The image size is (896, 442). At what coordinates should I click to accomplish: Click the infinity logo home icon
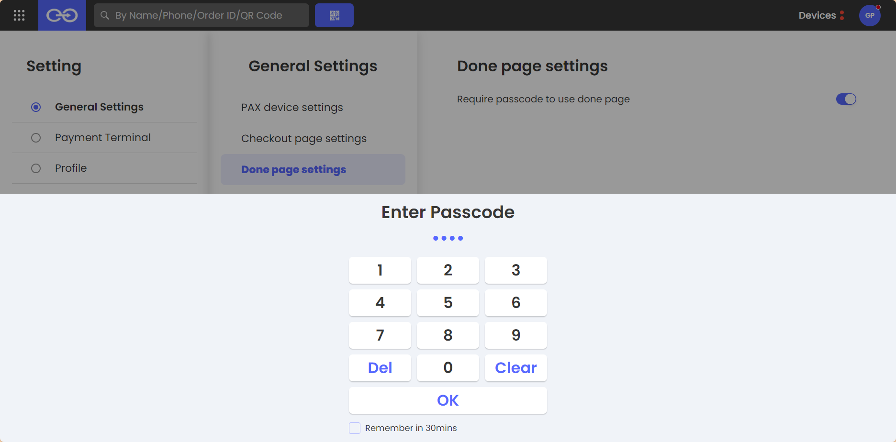click(62, 15)
